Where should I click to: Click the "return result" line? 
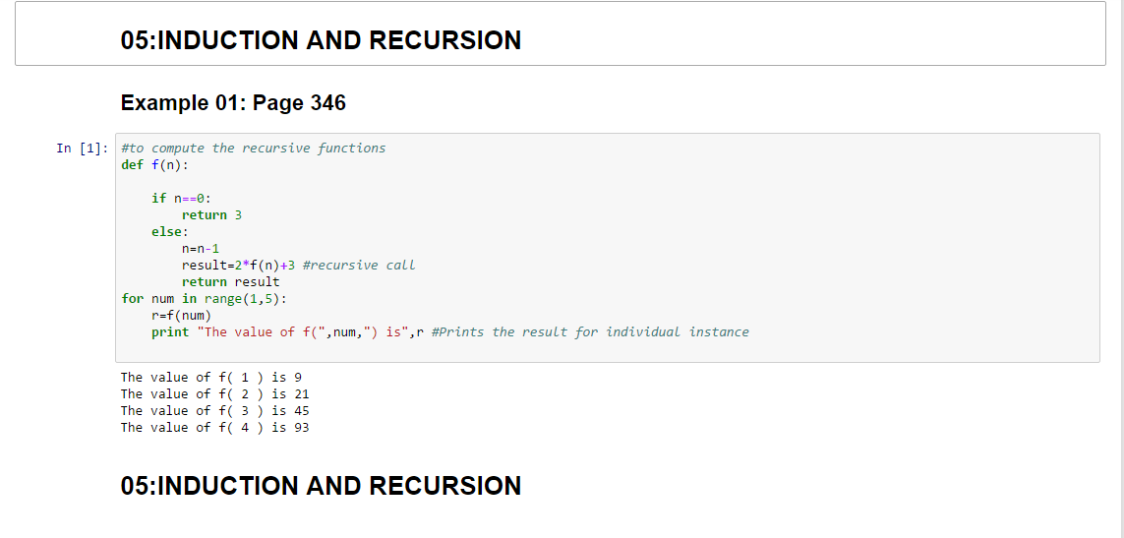click(x=230, y=282)
